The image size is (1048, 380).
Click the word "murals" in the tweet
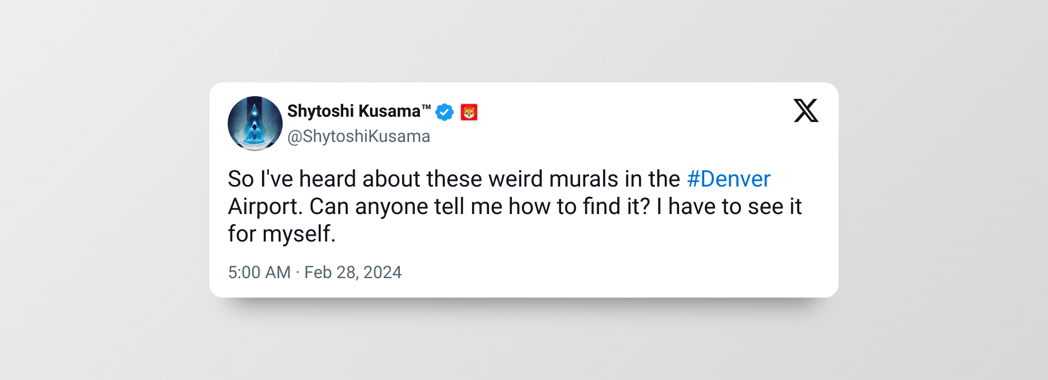583,179
